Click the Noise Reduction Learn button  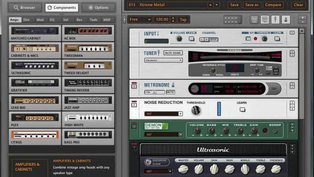point(242,110)
